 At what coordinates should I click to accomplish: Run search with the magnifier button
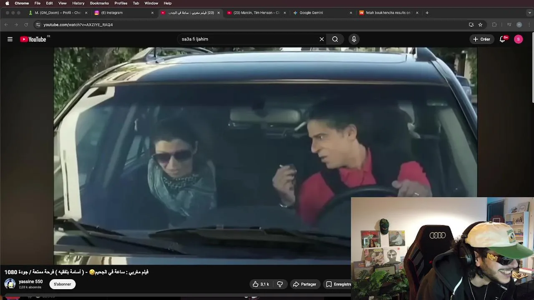pyautogui.click(x=335, y=39)
